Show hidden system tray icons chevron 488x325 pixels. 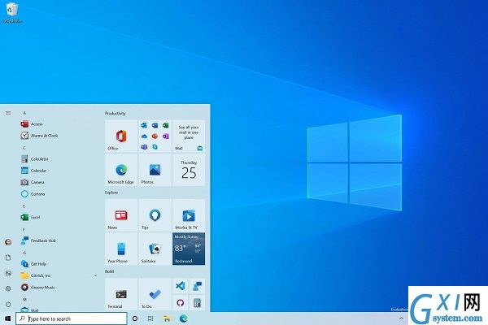pos(401,318)
